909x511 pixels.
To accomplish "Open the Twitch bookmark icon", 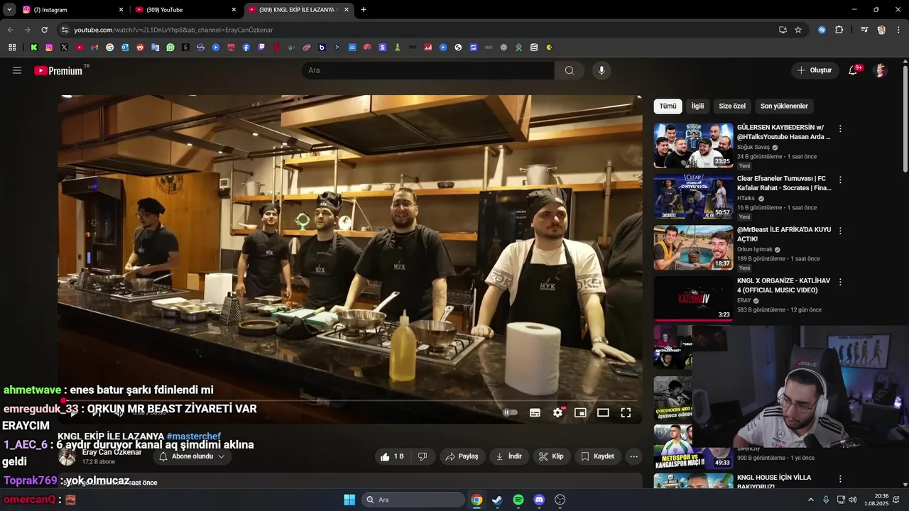I will click(x=261, y=48).
